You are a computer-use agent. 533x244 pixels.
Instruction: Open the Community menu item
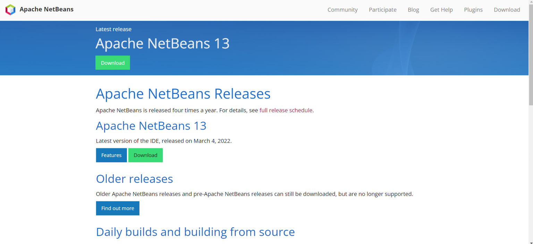click(x=342, y=10)
